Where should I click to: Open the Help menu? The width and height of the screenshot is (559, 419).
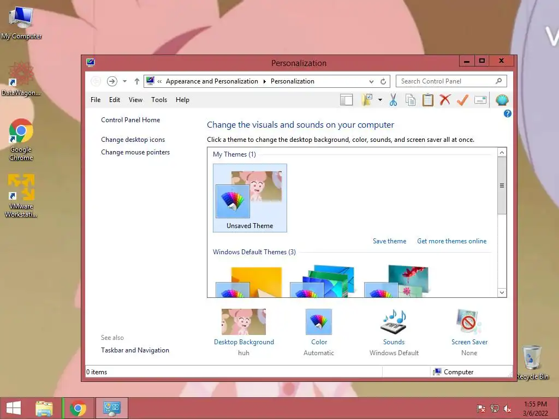click(x=182, y=100)
